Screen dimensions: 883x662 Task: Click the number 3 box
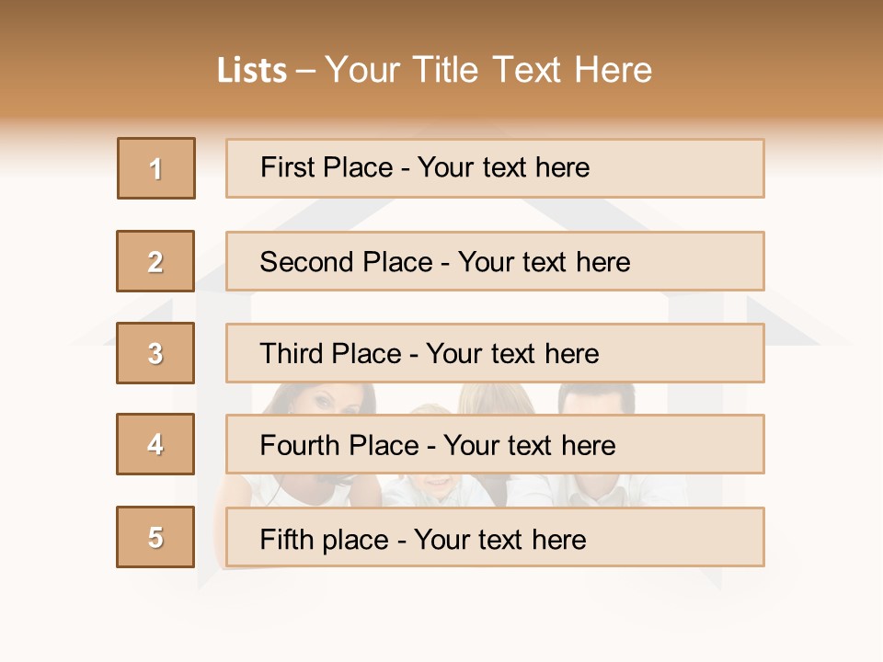155,353
